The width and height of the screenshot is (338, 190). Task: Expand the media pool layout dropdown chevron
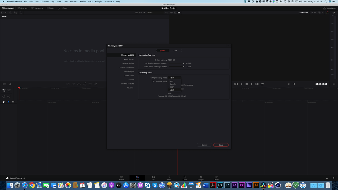(6, 12)
